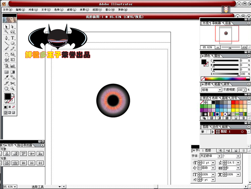251x189 pixels.
Task: Click Navigator zoom in button
Action: (x=244, y=47)
